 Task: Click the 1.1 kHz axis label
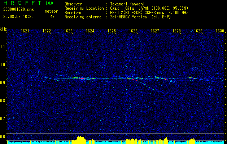point(3,47)
